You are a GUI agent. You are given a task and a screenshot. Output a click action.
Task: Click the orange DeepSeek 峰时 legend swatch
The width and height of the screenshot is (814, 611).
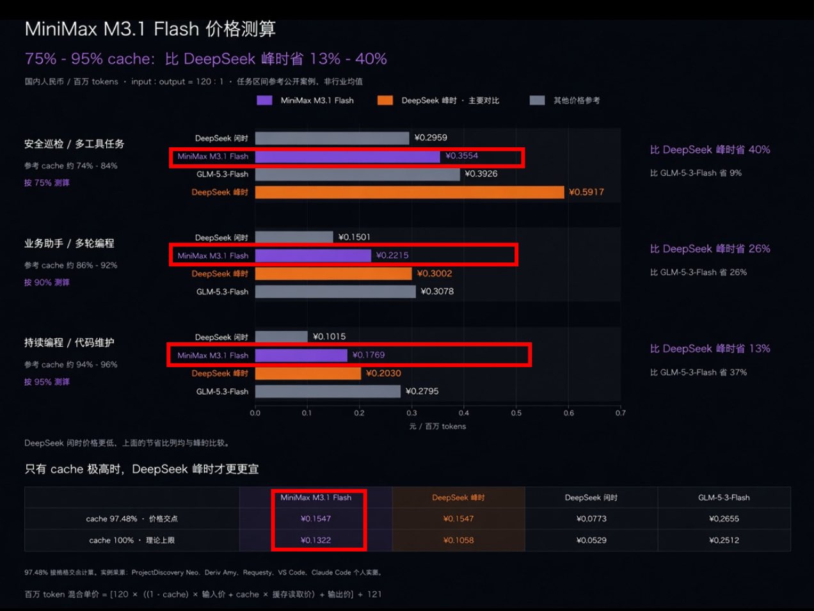click(385, 100)
